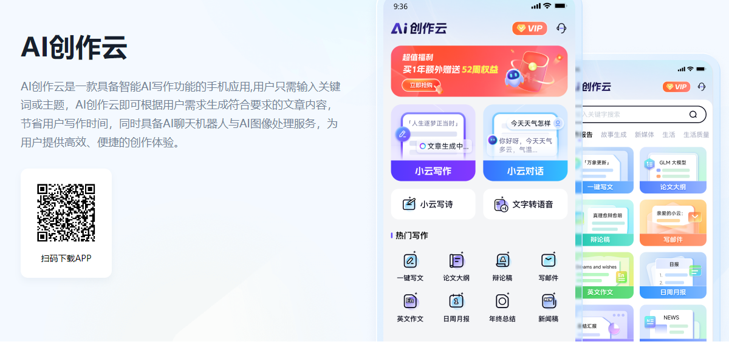Tap the magnifier search icon on the back phone
The image size is (729, 353).
[x=693, y=114]
